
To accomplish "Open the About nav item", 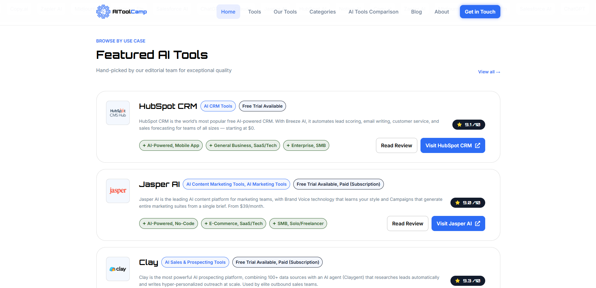I will click(x=442, y=12).
